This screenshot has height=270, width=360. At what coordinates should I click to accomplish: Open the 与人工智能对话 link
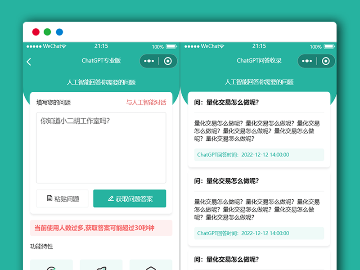pos(146,103)
